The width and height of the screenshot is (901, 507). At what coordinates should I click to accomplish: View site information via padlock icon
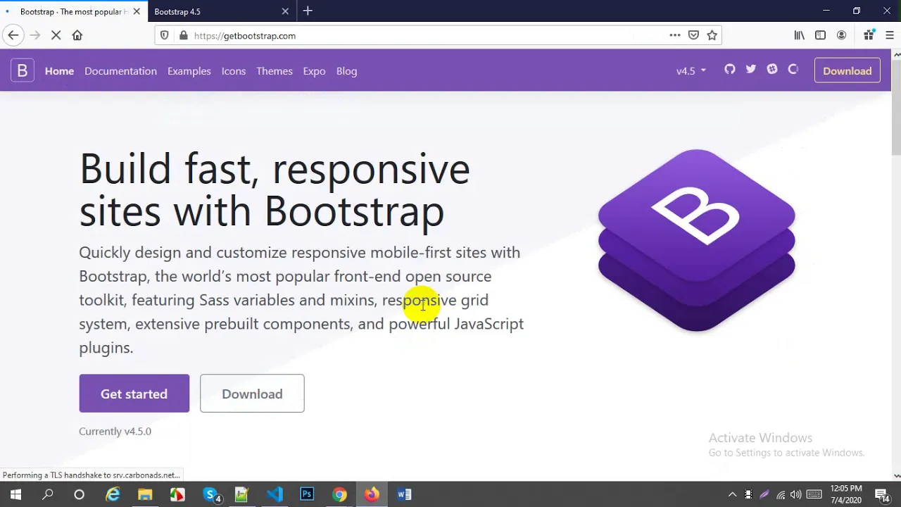click(x=184, y=35)
